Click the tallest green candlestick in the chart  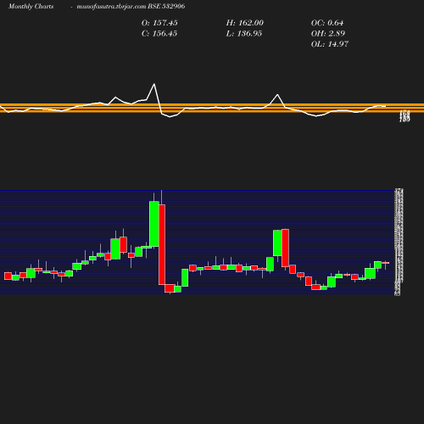coord(154,224)
